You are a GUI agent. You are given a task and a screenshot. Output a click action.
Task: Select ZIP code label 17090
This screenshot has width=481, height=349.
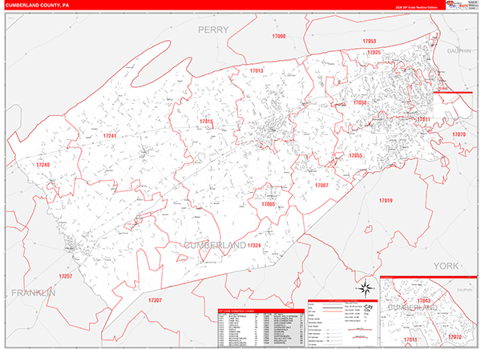coord(278,36)
